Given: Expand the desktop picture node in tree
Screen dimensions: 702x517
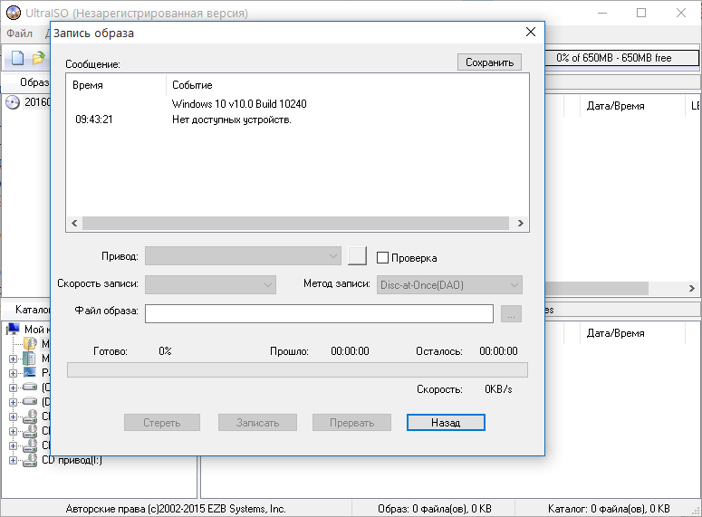Looking at the screenshot, I should point(13,373).
